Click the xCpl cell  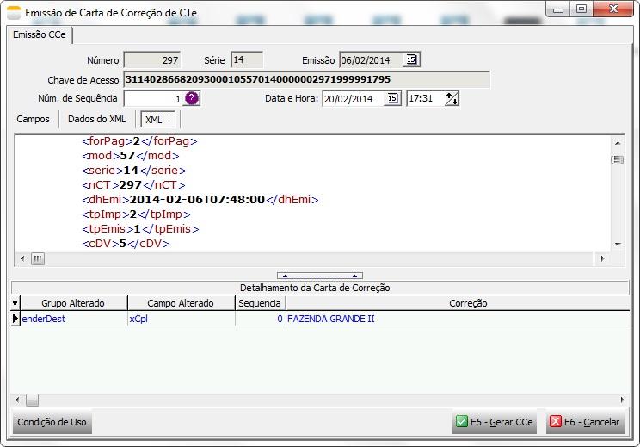pos(181,319)
